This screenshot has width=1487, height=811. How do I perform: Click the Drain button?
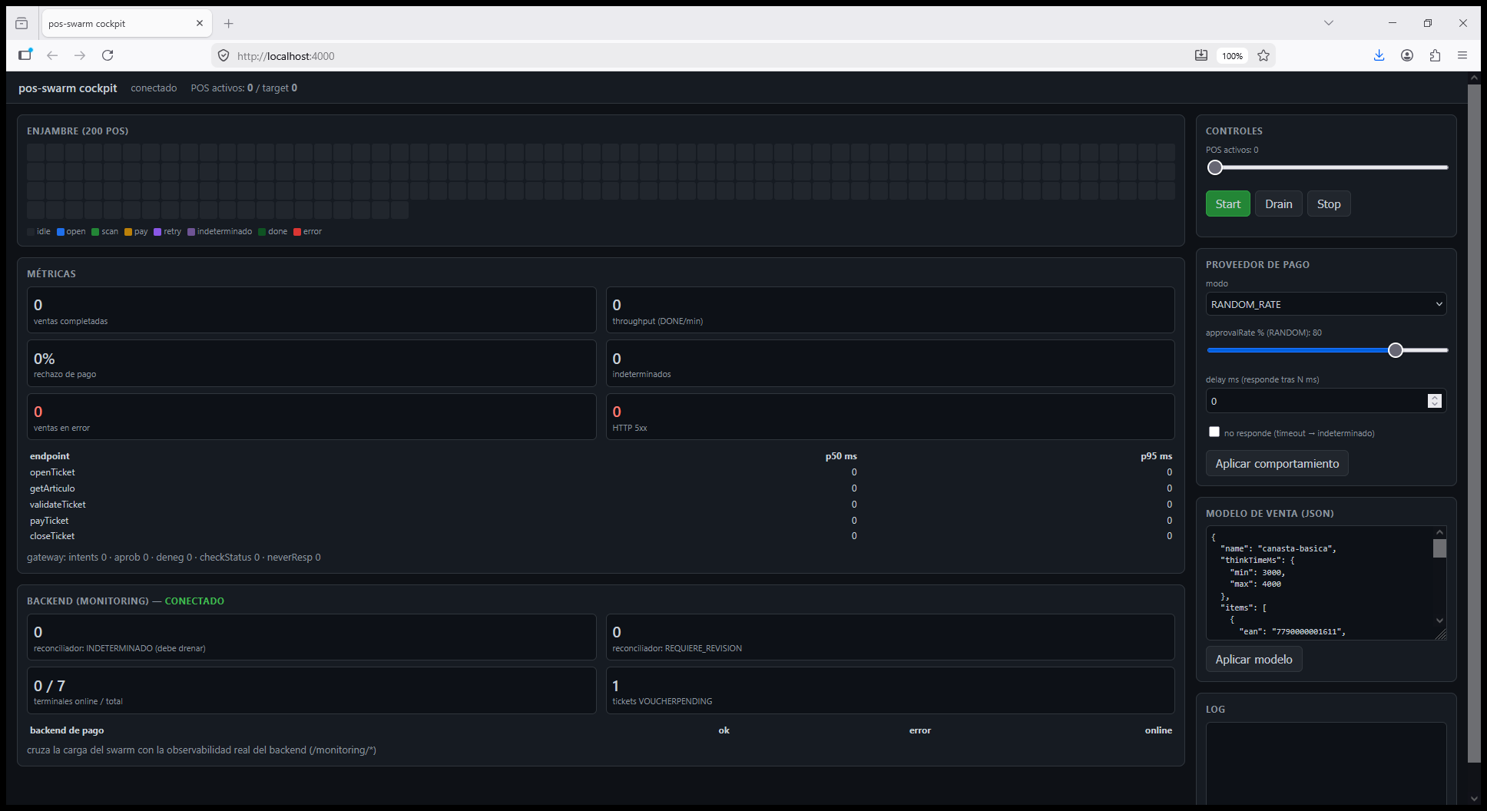click(1278, 204)
